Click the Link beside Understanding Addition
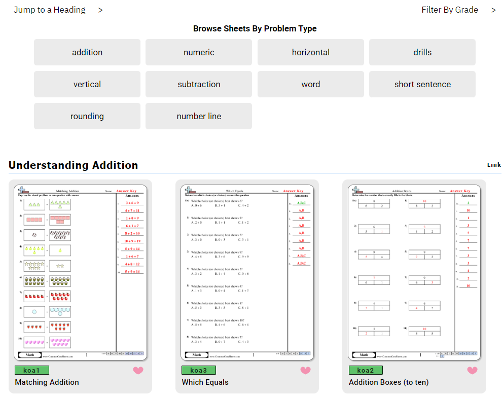 point(494,165)
